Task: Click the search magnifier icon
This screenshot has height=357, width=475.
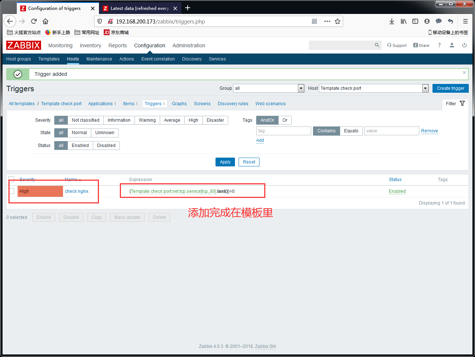Action: tap(377, 45)
